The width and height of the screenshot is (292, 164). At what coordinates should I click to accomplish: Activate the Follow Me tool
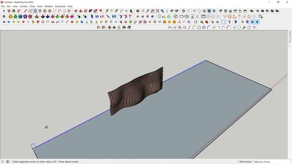coord(90,11)
